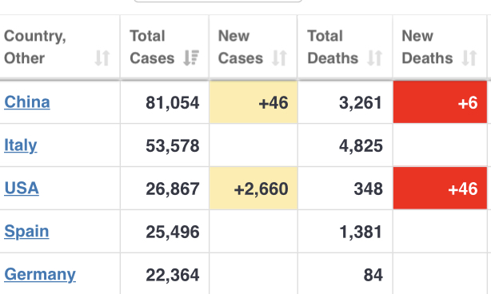
Task: Click the New Cases column header
Action: (x=253, y=46)
